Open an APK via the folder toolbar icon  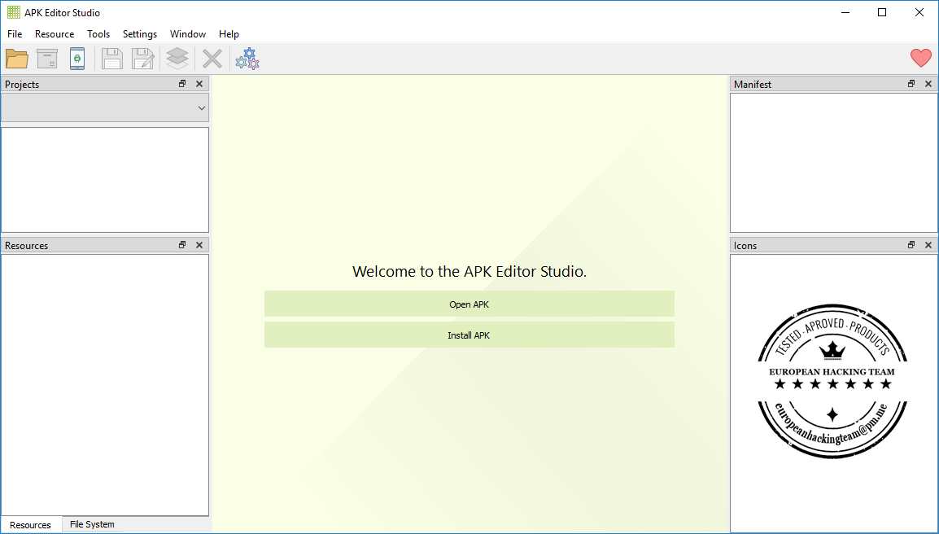point(16,58)
